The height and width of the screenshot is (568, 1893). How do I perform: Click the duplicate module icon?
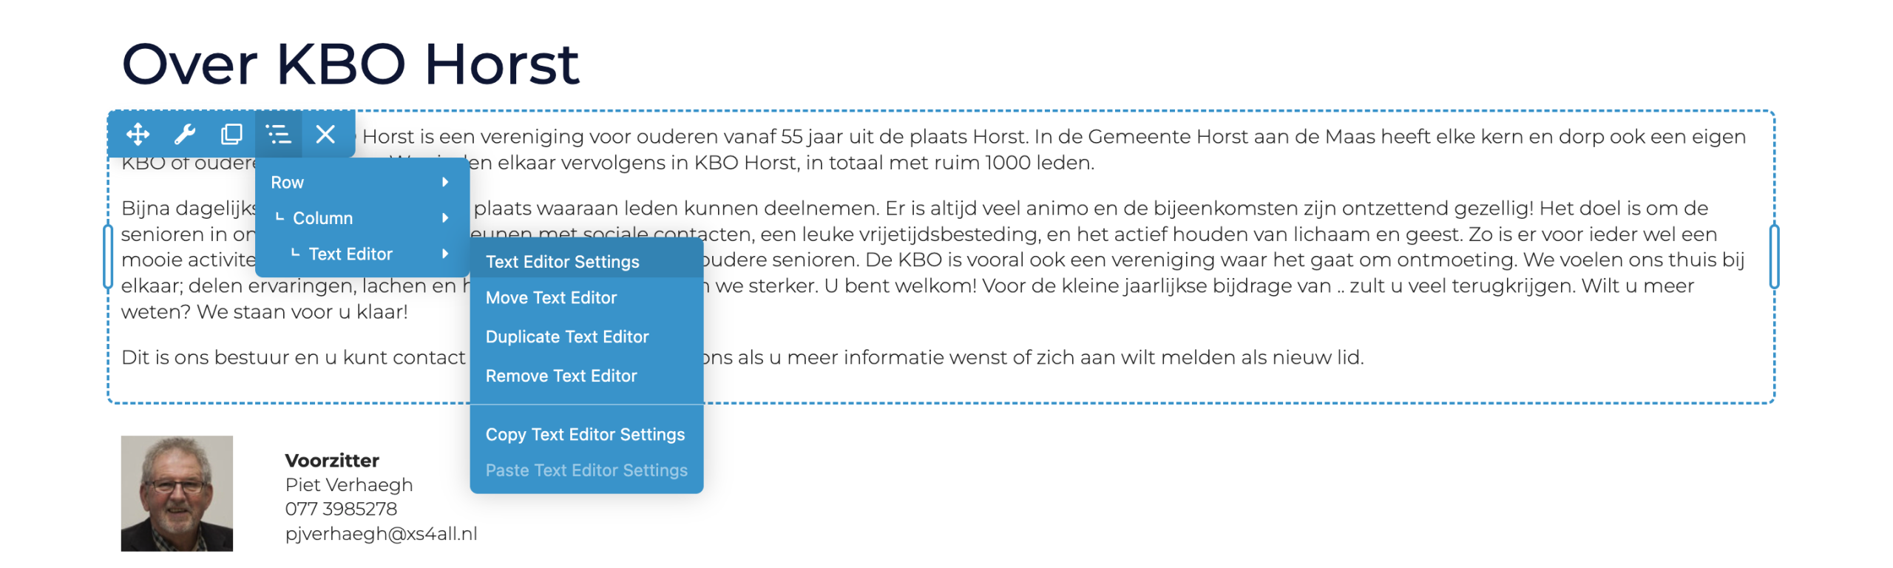pyautogui.click(x=231, y=134)
